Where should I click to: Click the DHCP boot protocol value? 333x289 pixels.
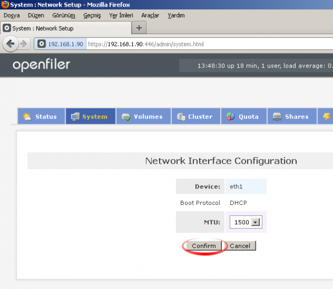click(238, 203)
